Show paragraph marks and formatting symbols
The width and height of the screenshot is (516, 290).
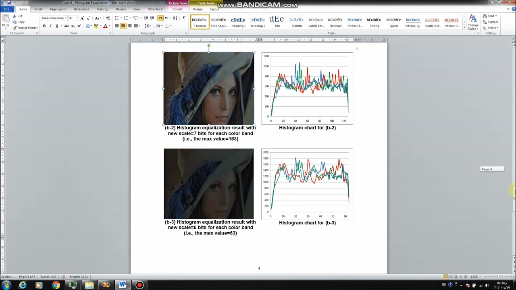184,18
